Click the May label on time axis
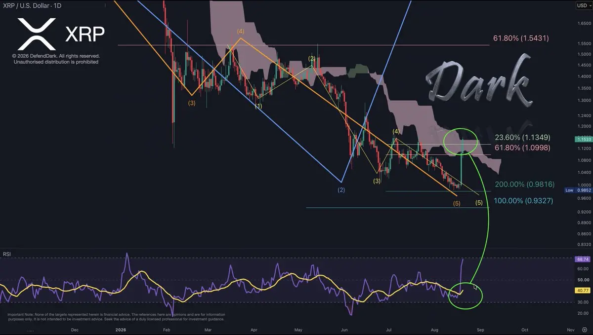 (x=298, y=330)
